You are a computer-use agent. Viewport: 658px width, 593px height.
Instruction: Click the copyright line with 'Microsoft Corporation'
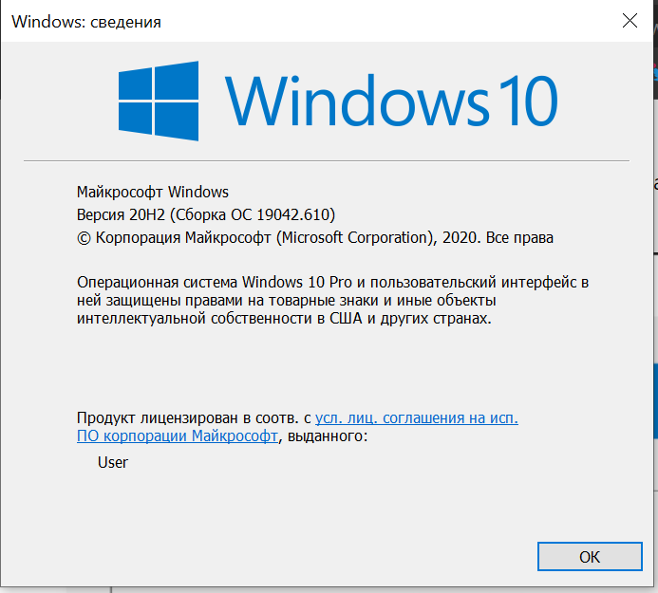click(314, 238)
